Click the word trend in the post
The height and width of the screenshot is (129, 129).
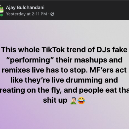76,50
